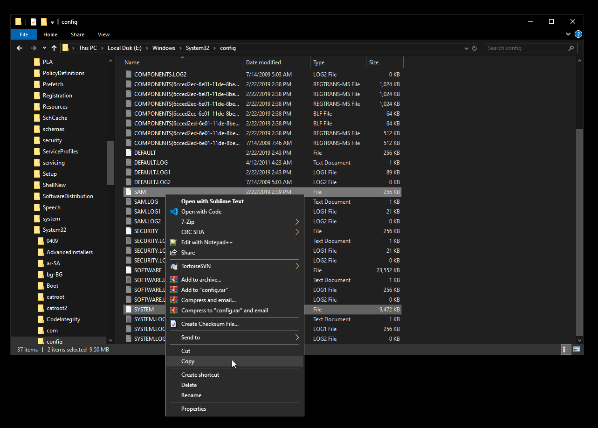Expand the ribbon with the chevron
The image size is (598, 428).
coord(568,34)
